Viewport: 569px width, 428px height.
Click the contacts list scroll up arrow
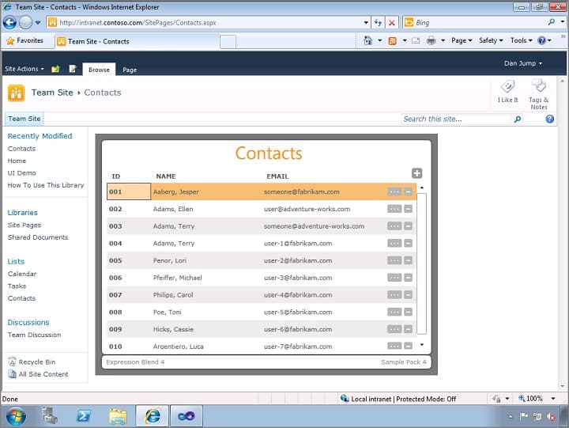click(x=422, y=187)
